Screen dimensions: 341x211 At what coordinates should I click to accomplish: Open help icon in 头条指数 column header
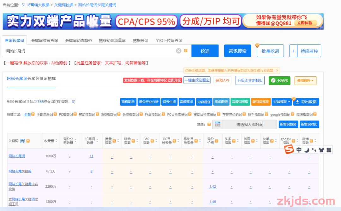tap(234, 141)
